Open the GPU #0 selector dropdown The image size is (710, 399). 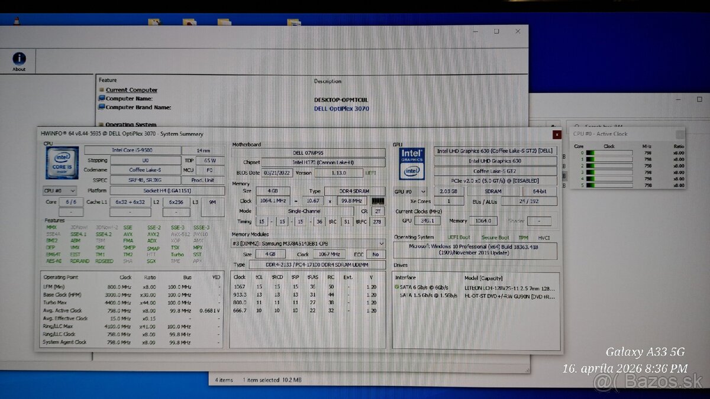[x=422, y=190]
